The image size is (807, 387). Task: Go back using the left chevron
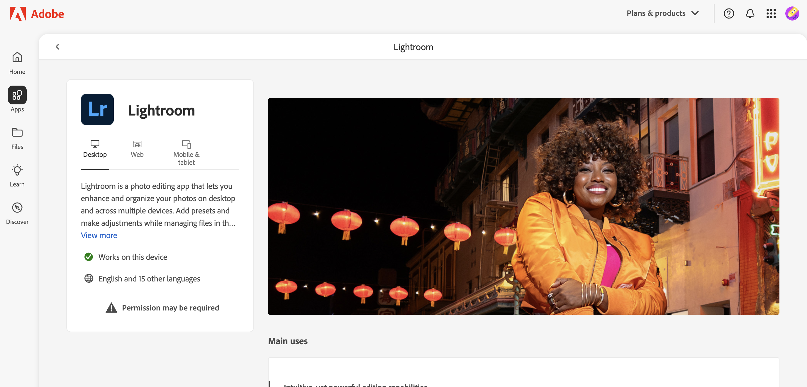(x=58, y=47)
